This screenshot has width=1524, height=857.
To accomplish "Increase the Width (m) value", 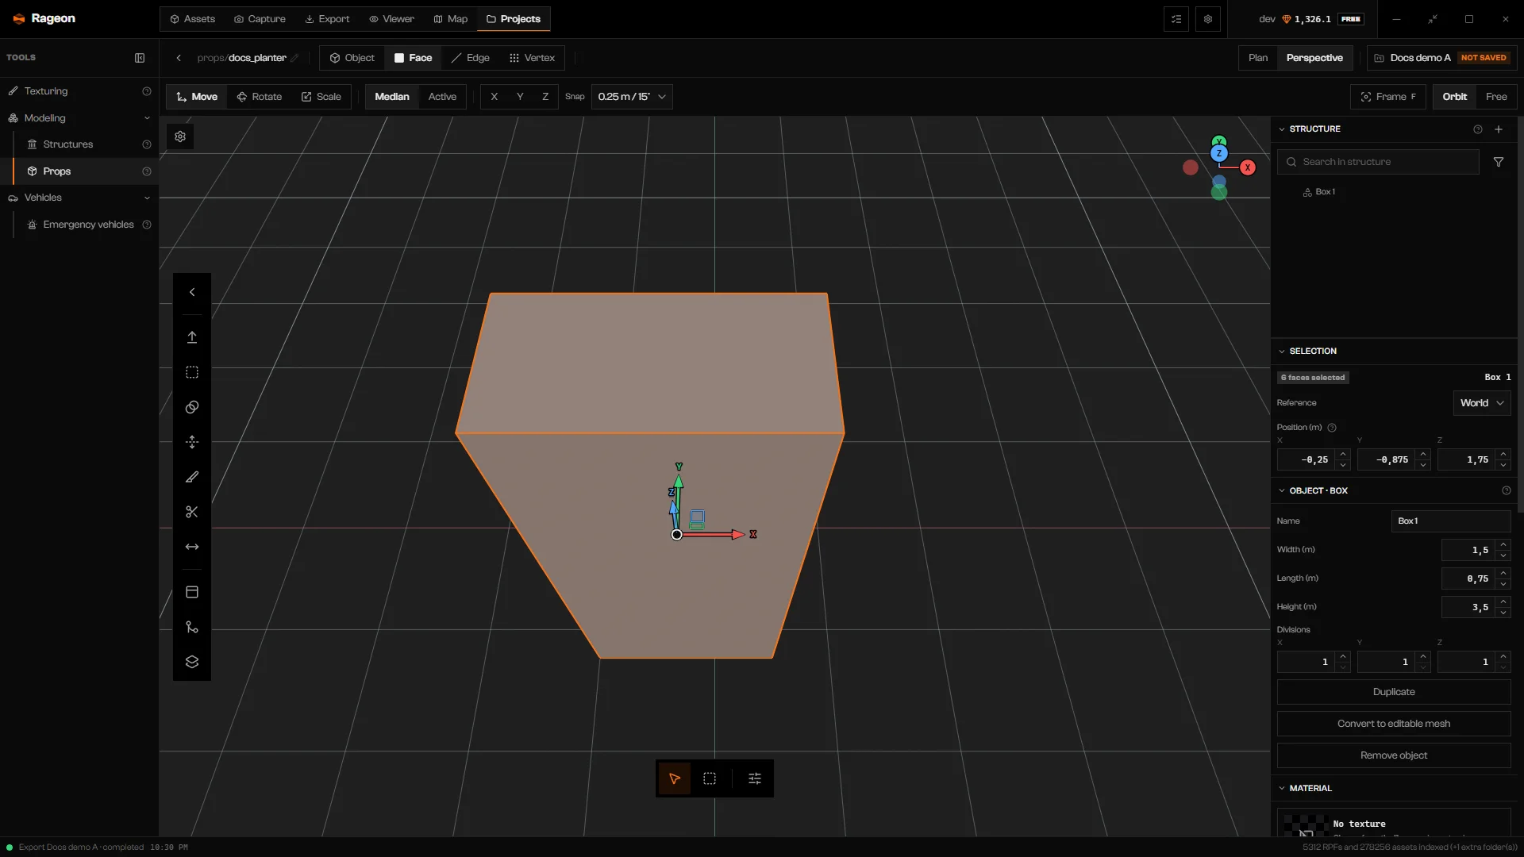I will pos(1503,544).
